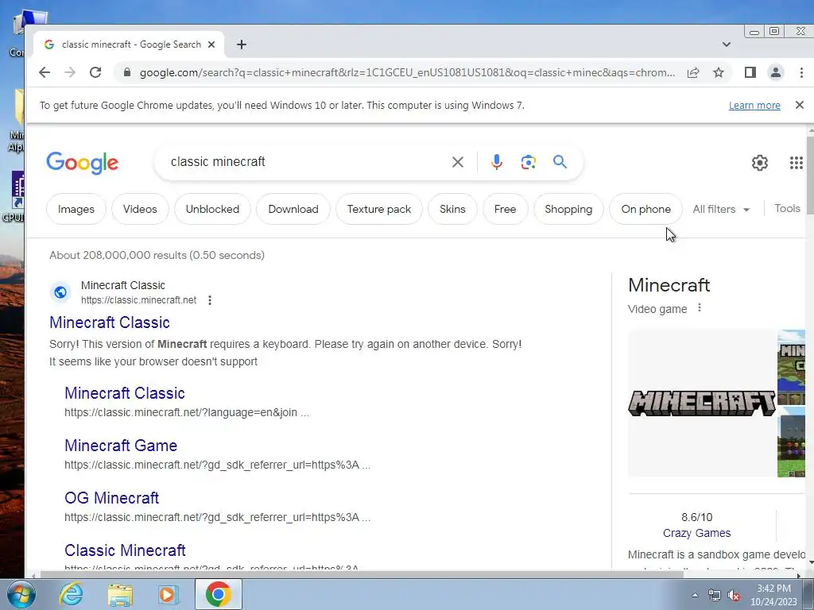Open the Minecraft Game sitelink

[121, 446]
